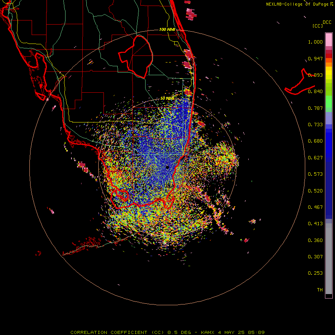This screenshot has height=335, width=335.
Task: Click the Correlation Coefficient caption at bottom
Action: [167, 332]
